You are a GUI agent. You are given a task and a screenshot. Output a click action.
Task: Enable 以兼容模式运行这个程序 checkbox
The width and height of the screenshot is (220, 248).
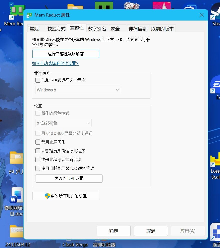[x=38, y=80]
